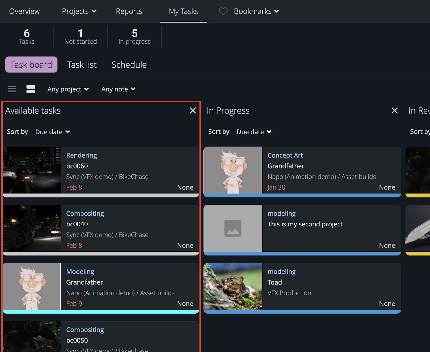Image resolution: width=430 pixels, height=352 pixels.
Task: Click the In progress counter showing 5
Action: coord(134,36)
